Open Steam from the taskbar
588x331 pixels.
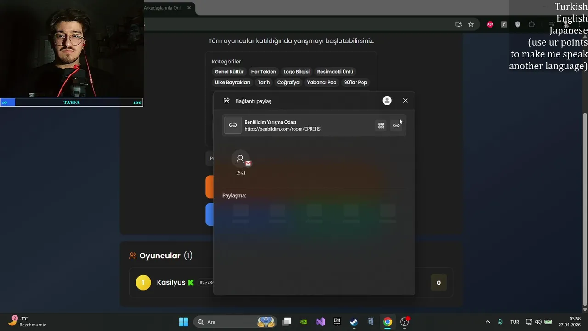pyautogui.click(x=354, y=322)
